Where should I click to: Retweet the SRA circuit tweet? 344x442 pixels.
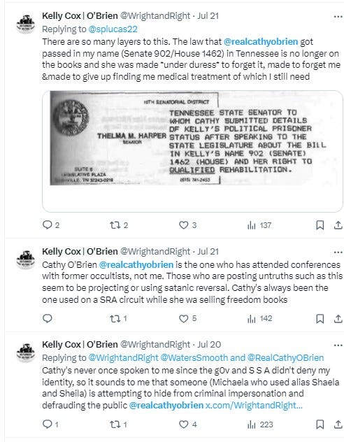(x=118, y=318)
